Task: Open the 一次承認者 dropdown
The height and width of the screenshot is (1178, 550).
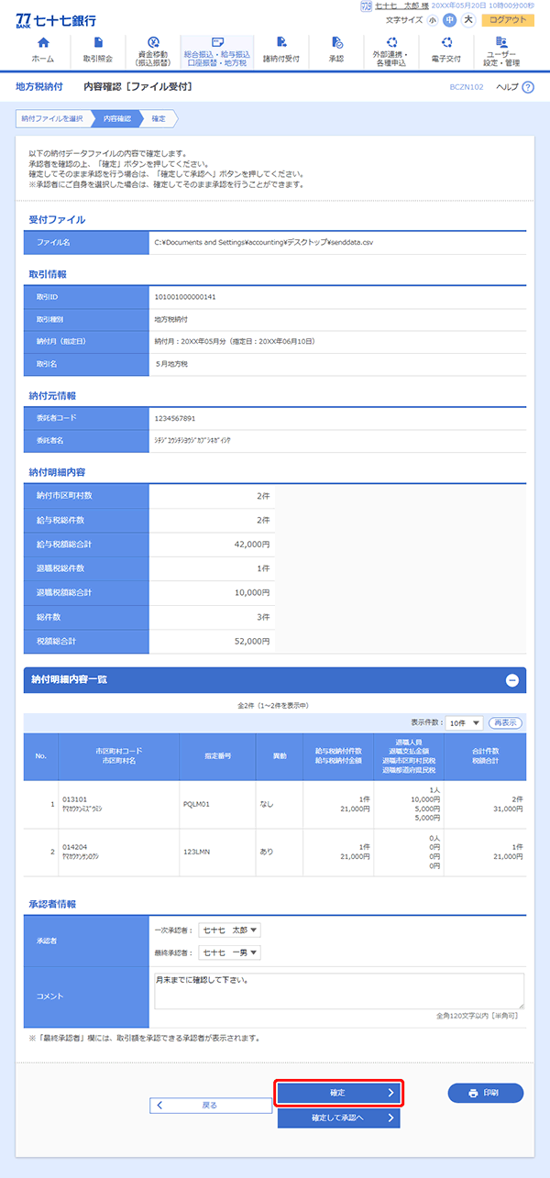Action: point(229,930)
